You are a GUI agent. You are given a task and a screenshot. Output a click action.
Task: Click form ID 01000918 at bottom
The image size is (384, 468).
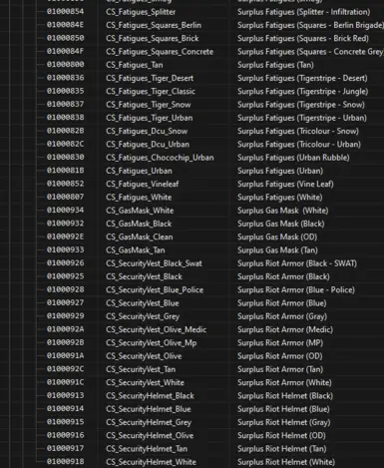pyautogui.click(x=66, y=462)
